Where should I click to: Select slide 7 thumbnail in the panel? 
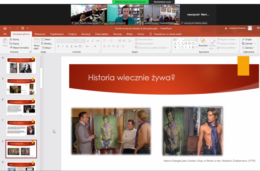(x=21, y=128)
